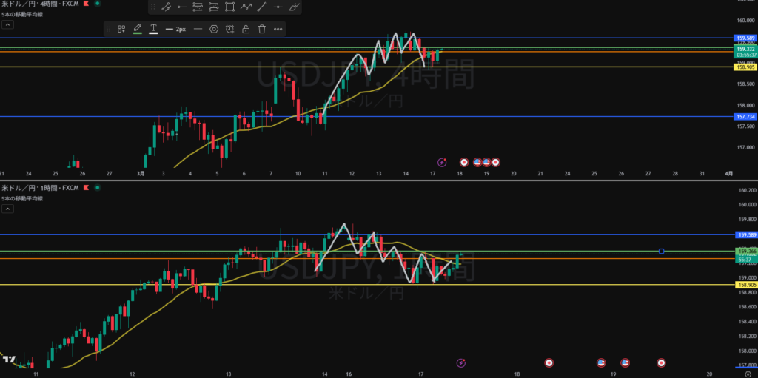
Task: Open drawing settings hexagon gear icon
Action: point(214,29)
